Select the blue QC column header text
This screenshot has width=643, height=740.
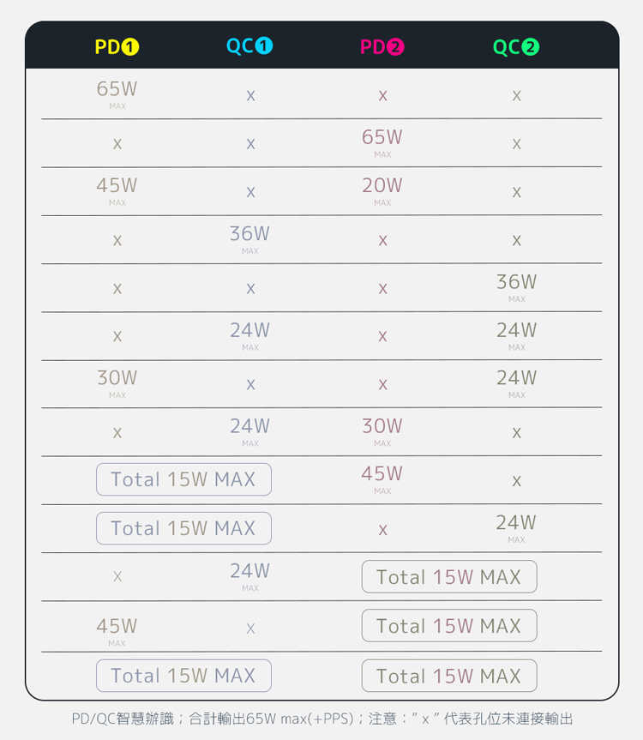tap(239, 46)
